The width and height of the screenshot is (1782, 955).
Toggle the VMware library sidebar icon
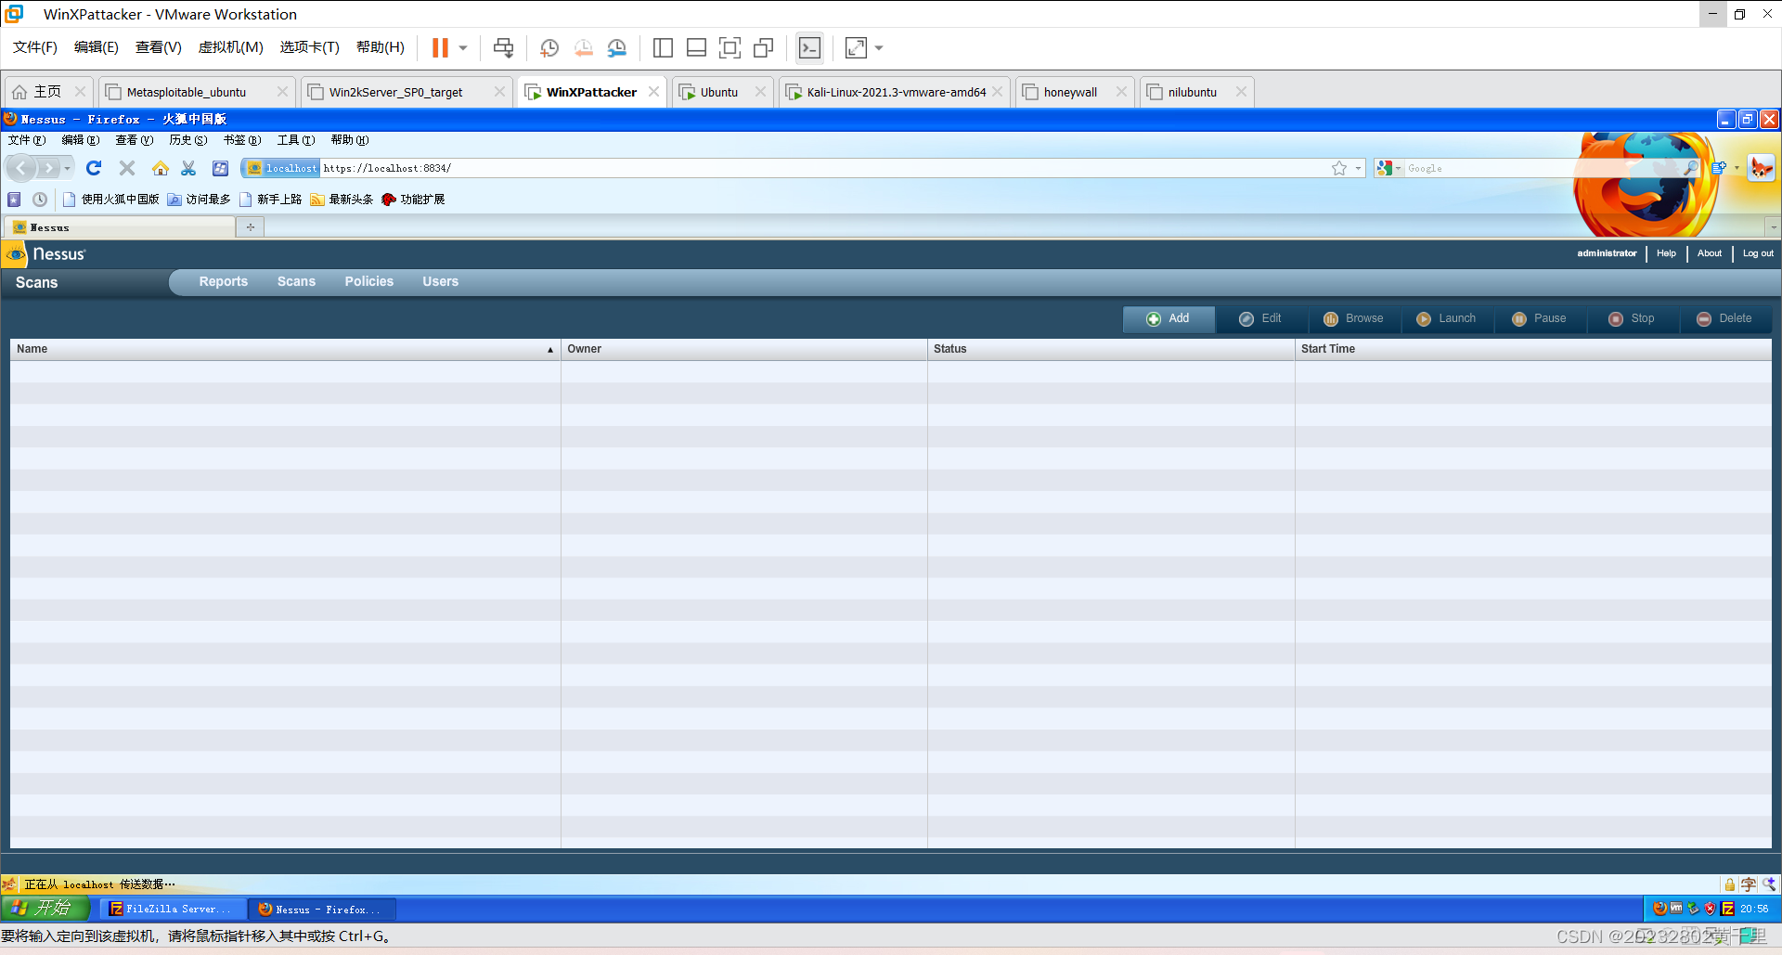(x=663, y=48)
